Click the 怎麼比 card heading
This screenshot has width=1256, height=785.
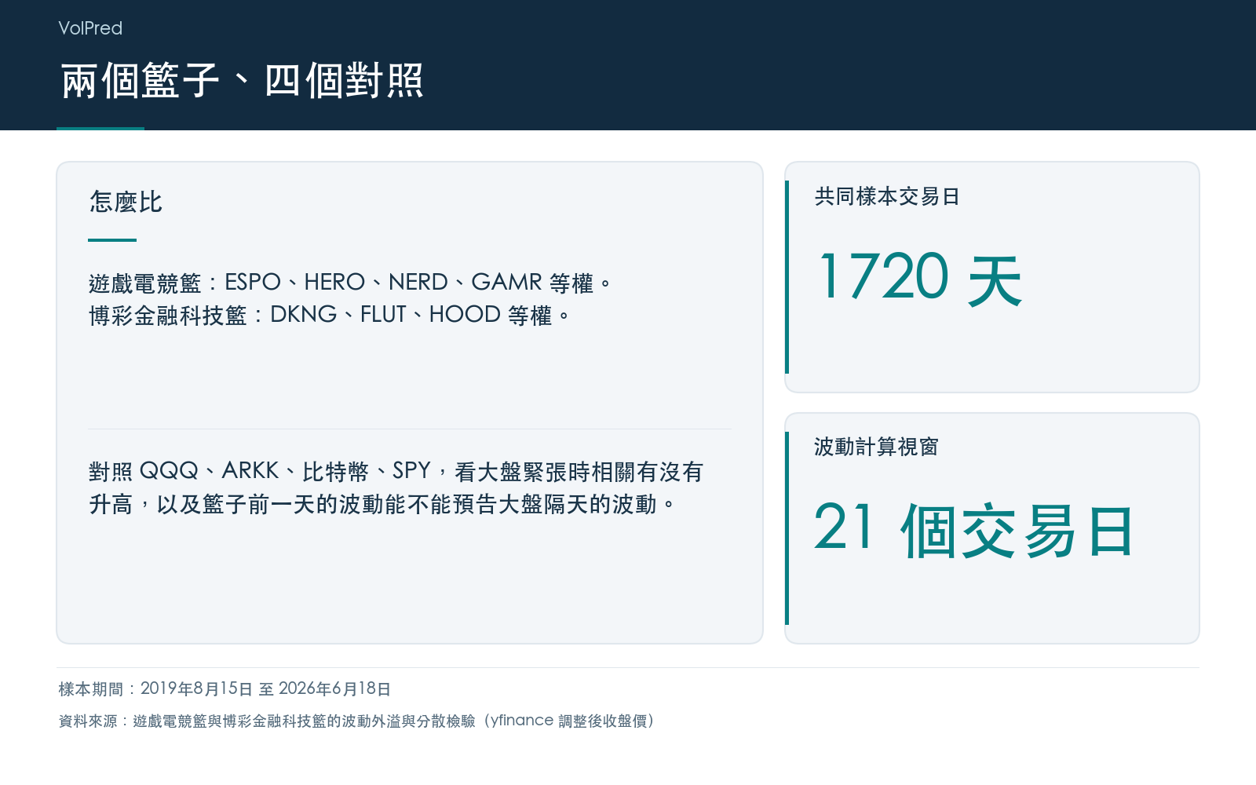[x=126, y=202]
